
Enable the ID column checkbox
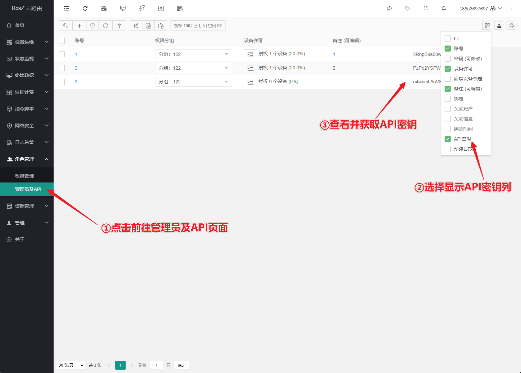448,38
